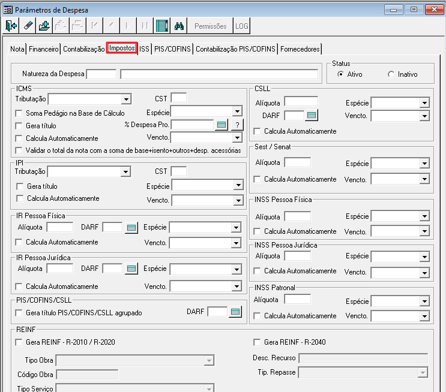Expand IPI Espécie dropdown

click(x=238, y=185)
